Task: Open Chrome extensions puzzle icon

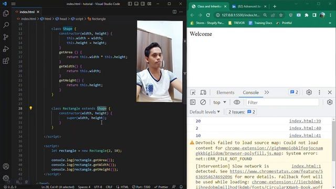Action: click(x=307, y=15)
